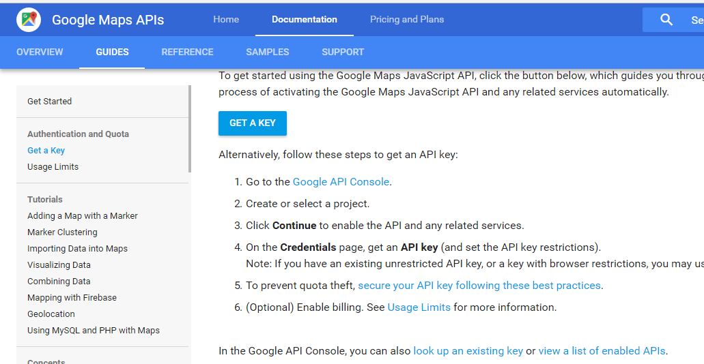Open Geolocation tutorial in sidebar
This screenshot has height=364, width=704.
tap(51, 314)
